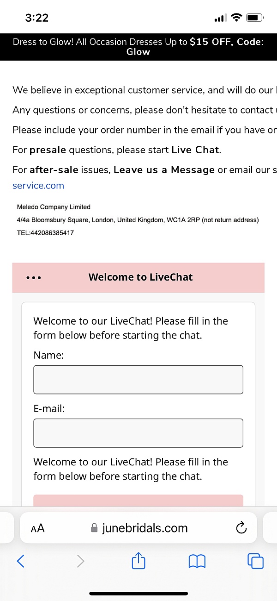Tap the battery indicator in status bar
The height and width of the screenshot is (601, 277).
254,18
